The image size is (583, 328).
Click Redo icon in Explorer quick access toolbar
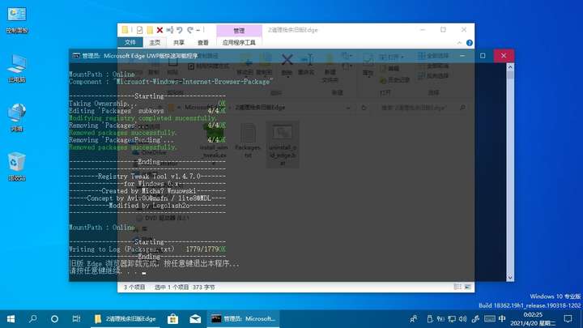(x=190, y=30)
